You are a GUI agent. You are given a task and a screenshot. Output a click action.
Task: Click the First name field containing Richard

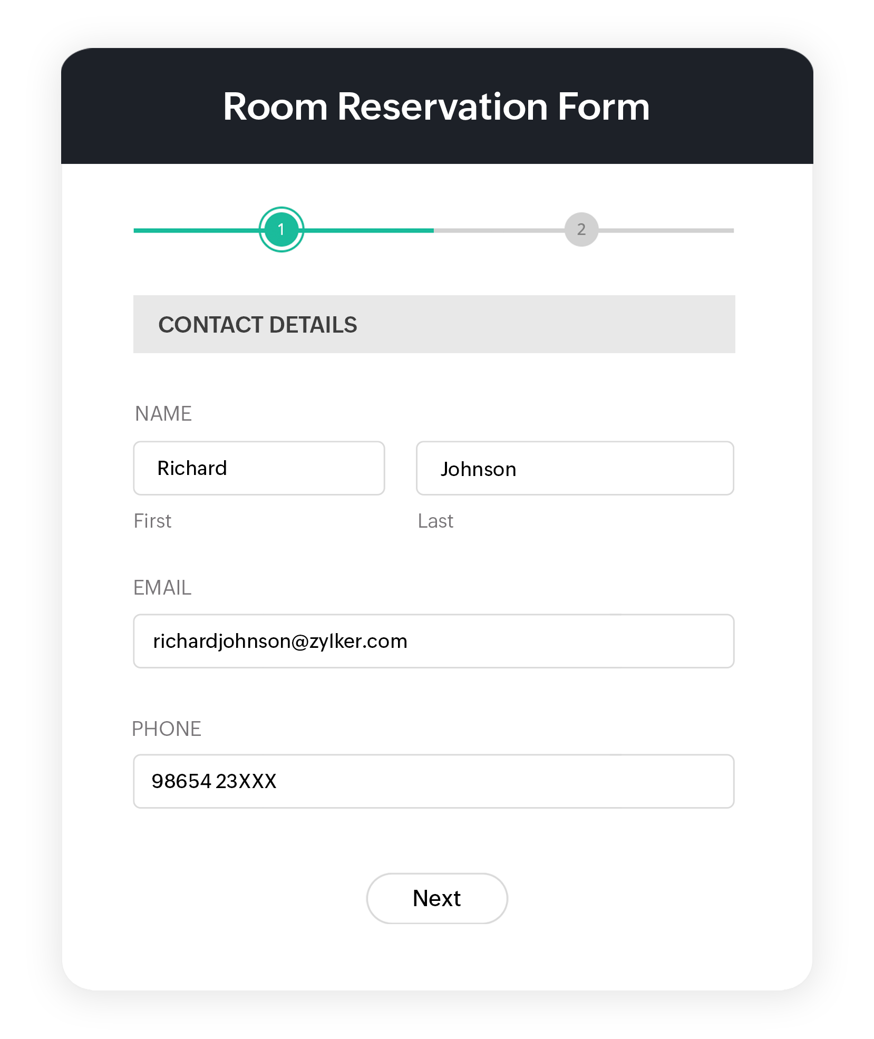259,468
